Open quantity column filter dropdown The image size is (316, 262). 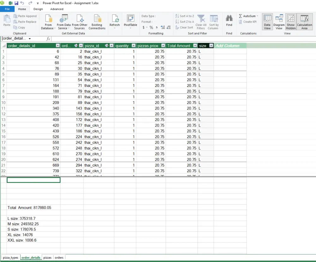click(x=133, y=46)
